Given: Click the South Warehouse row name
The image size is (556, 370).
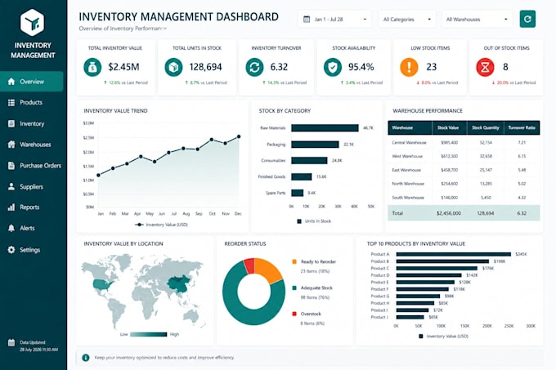Looking at the screenshot, I should 408,198.
